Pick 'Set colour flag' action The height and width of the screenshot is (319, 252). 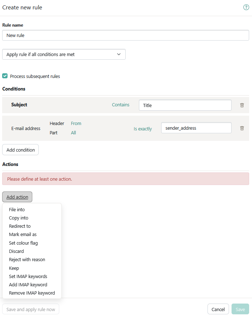click(x=23, y=243)
